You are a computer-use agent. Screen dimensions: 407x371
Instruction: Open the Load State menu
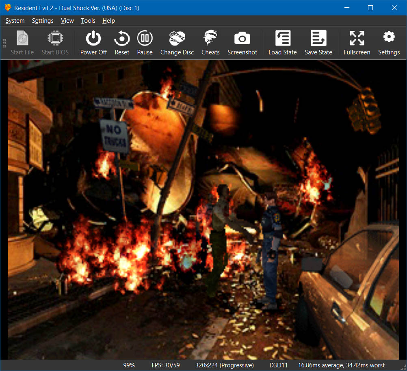click(x=282, y=43)
